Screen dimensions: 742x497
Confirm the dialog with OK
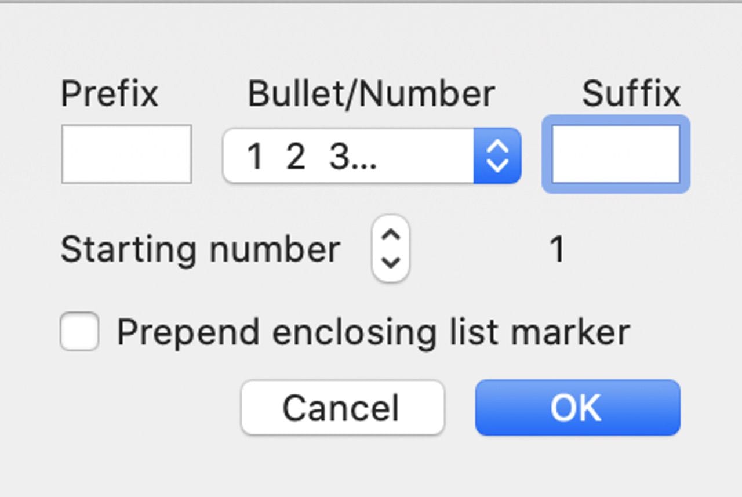point(577,408)
